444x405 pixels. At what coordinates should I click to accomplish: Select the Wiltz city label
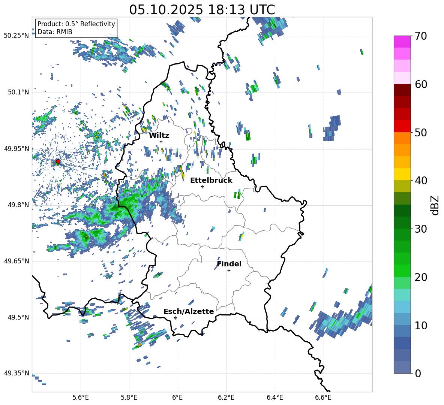coord(159,136)
